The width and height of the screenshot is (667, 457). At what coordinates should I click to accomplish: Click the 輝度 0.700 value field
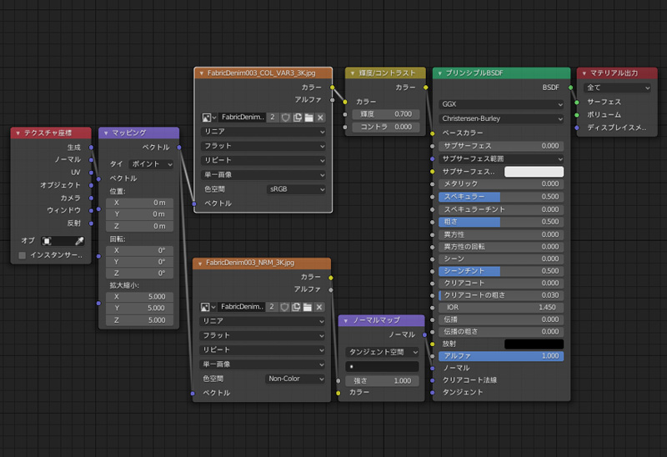coord(384,113)
